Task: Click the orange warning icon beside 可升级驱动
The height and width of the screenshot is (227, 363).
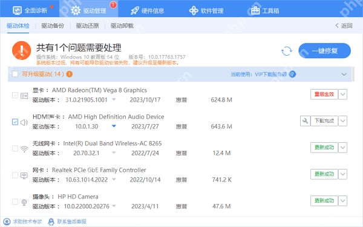Action: point(69,74)
